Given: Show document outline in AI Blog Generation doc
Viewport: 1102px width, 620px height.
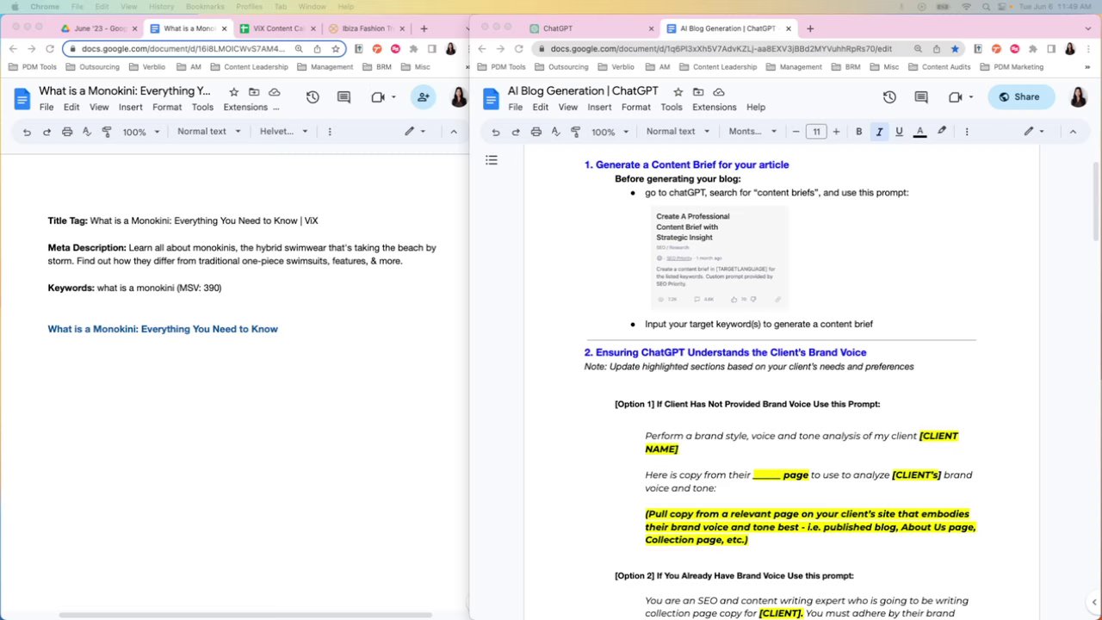Looking at the screenshot, I should pos(492,160).
